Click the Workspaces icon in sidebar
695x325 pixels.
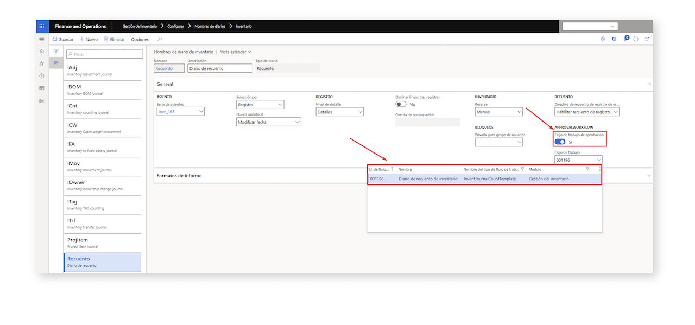click(x=42, y=88)
